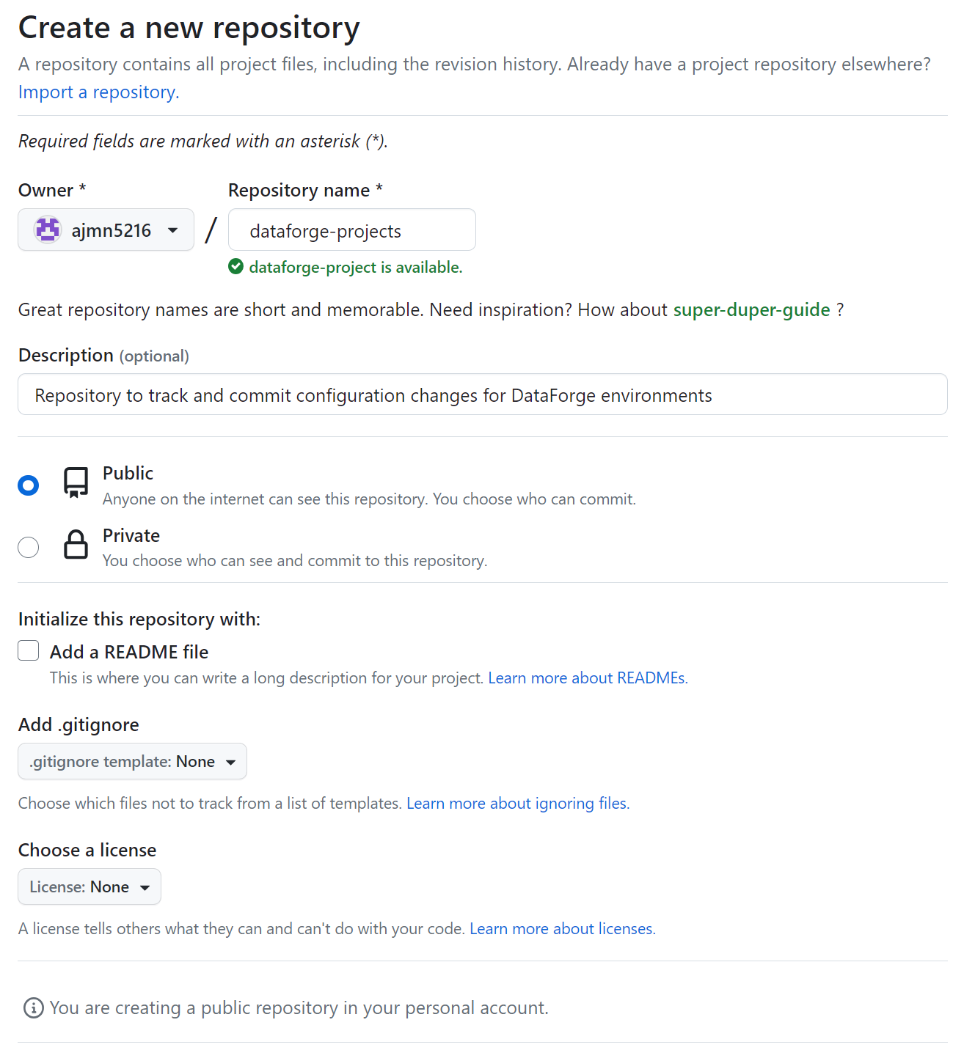964x1050 pixels.
Task: Open the License: None dropdown
Action: coord(90,886)
